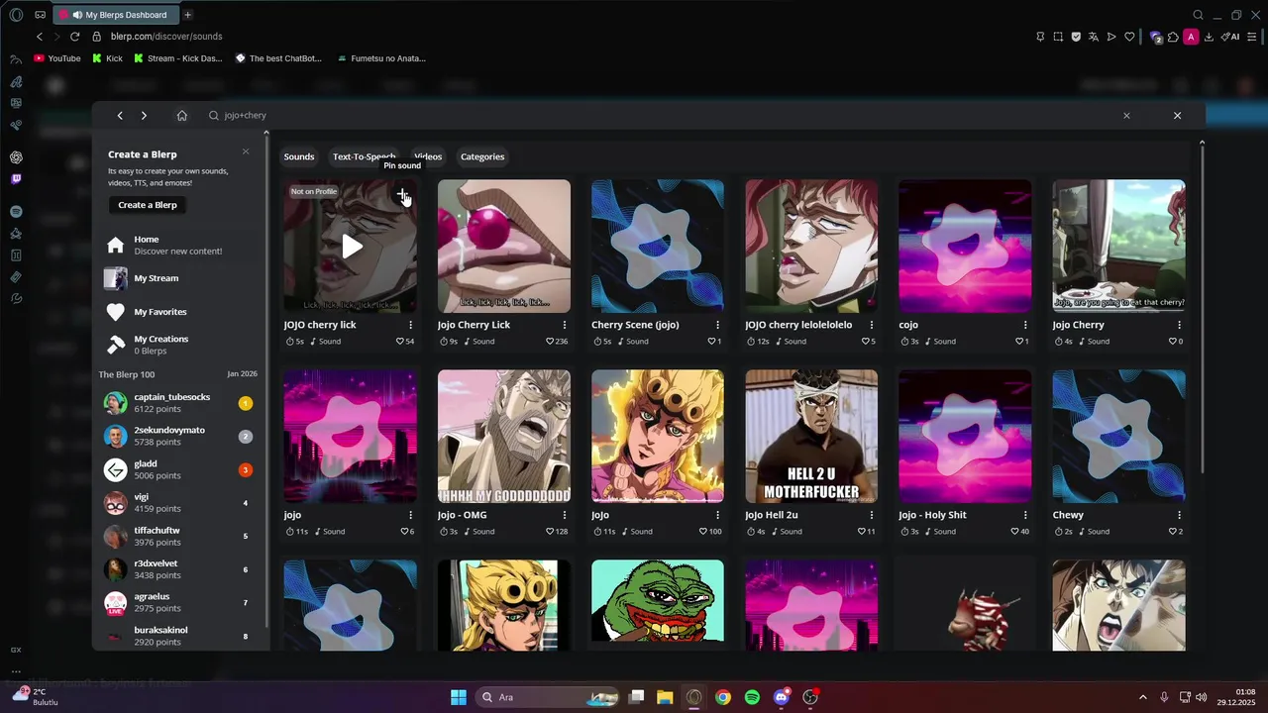Switch to the Sounds tab

point(299,156)
